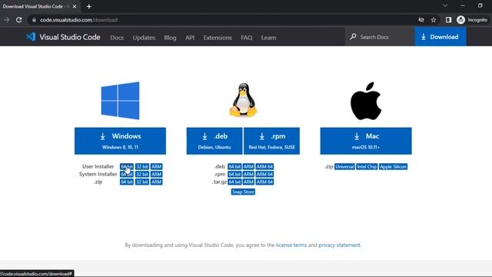
Task: Select System Installer ARM
Action: [x=156, y=174]
